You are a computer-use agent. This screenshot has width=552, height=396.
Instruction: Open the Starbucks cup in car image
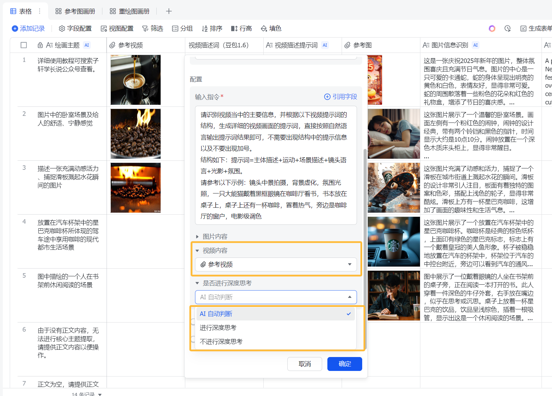tap(394, 241)
